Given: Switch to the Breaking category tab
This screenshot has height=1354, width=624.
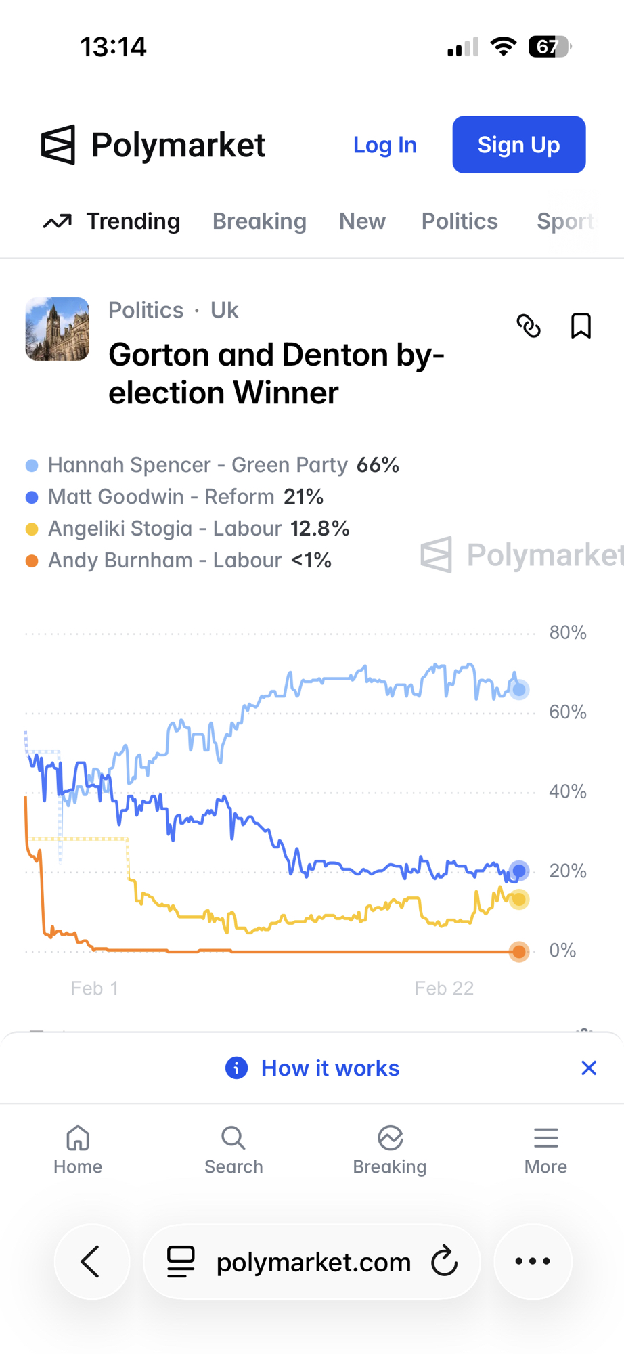Looking at the screenshot, I should click(259, 221).
